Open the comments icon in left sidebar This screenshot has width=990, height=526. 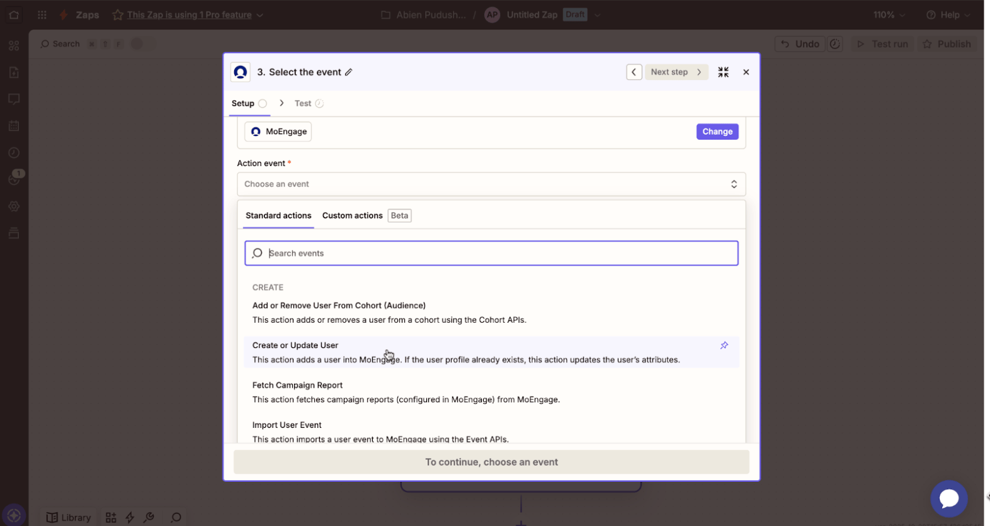coord(14,99)
